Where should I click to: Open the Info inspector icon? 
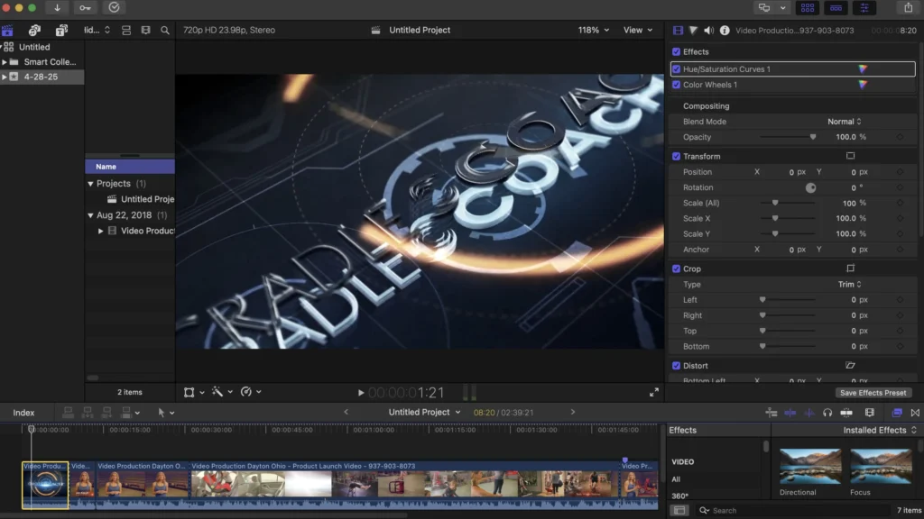pyautogui.click(x=724, y=30)
